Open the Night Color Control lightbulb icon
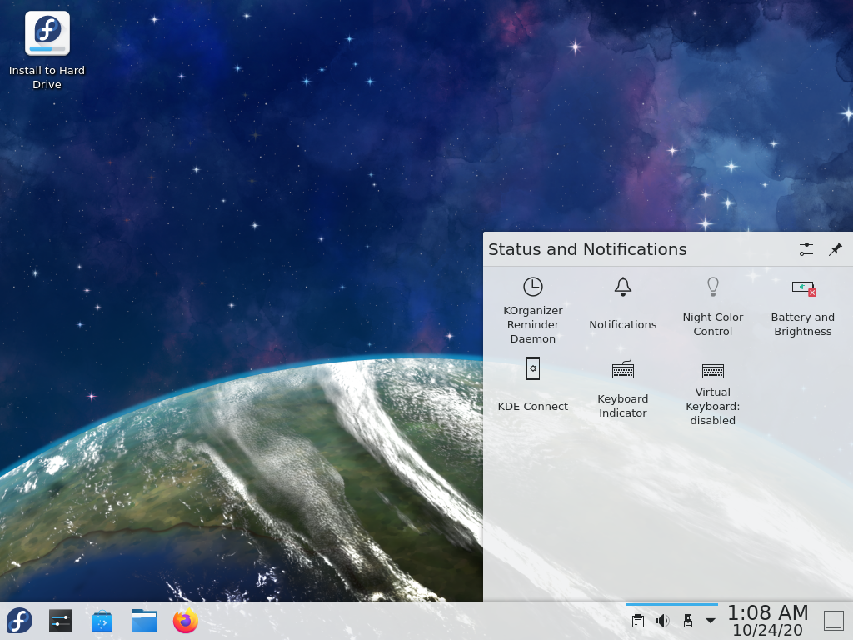Image resolution: width=853 pixels, height=640 pixels. [x=713, y=287]
